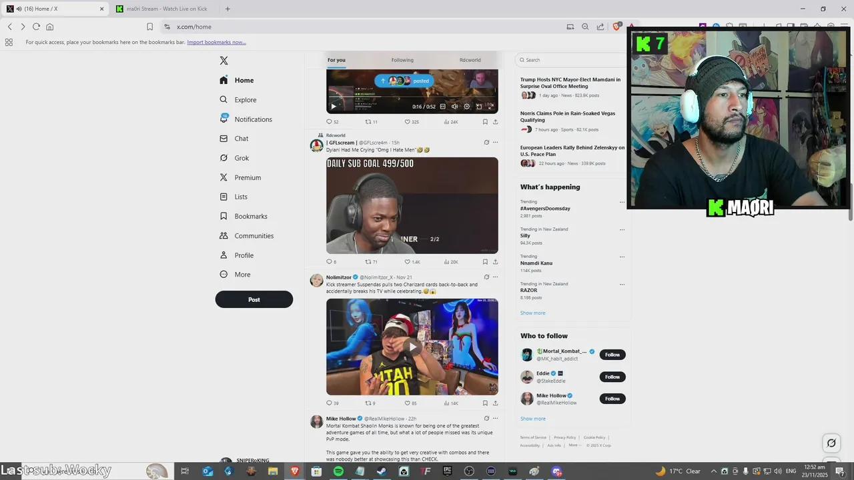Open Trump Hosts NYC Mayor-Elect Mamdani story
This screenshot has width=854, height=480.
tap(570, 83)
